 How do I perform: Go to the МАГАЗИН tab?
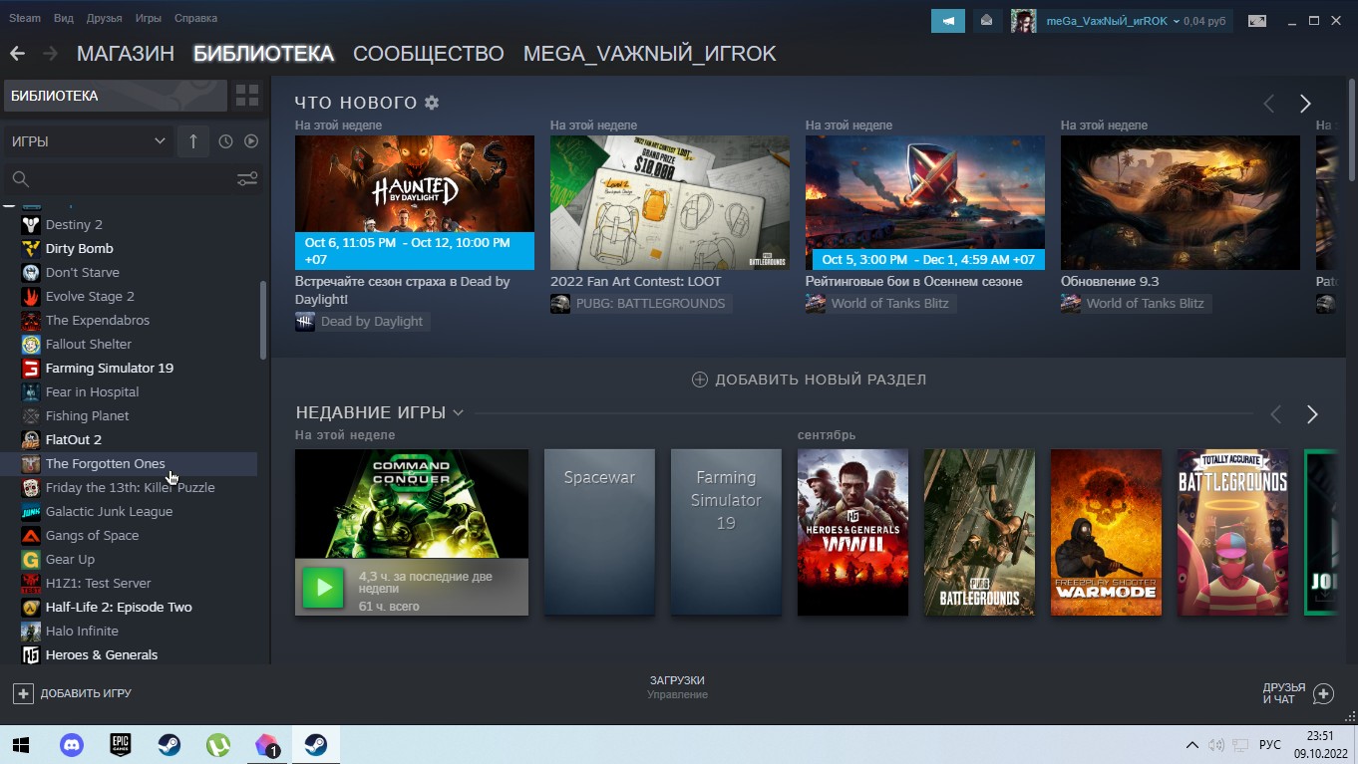(126, 54)
